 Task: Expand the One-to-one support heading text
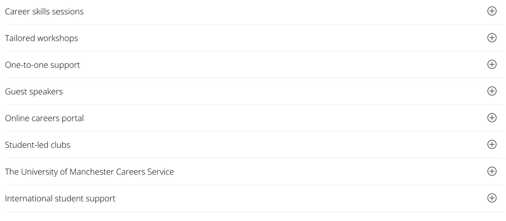click(42, 65)
